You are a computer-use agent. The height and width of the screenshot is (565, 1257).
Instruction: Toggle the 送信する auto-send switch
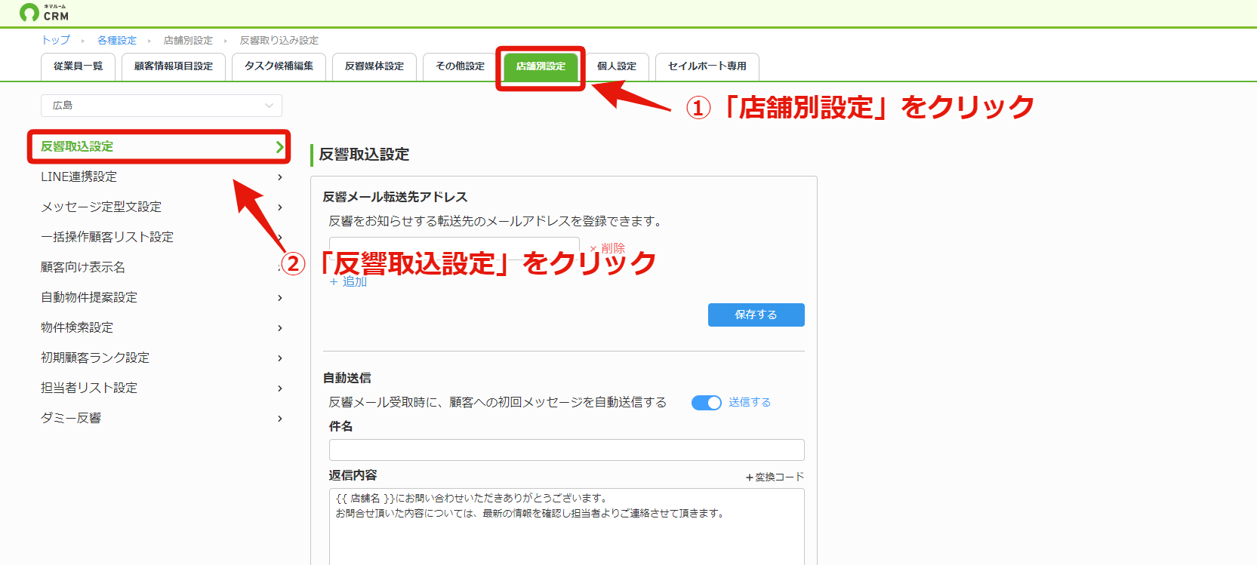pos(707,403)
